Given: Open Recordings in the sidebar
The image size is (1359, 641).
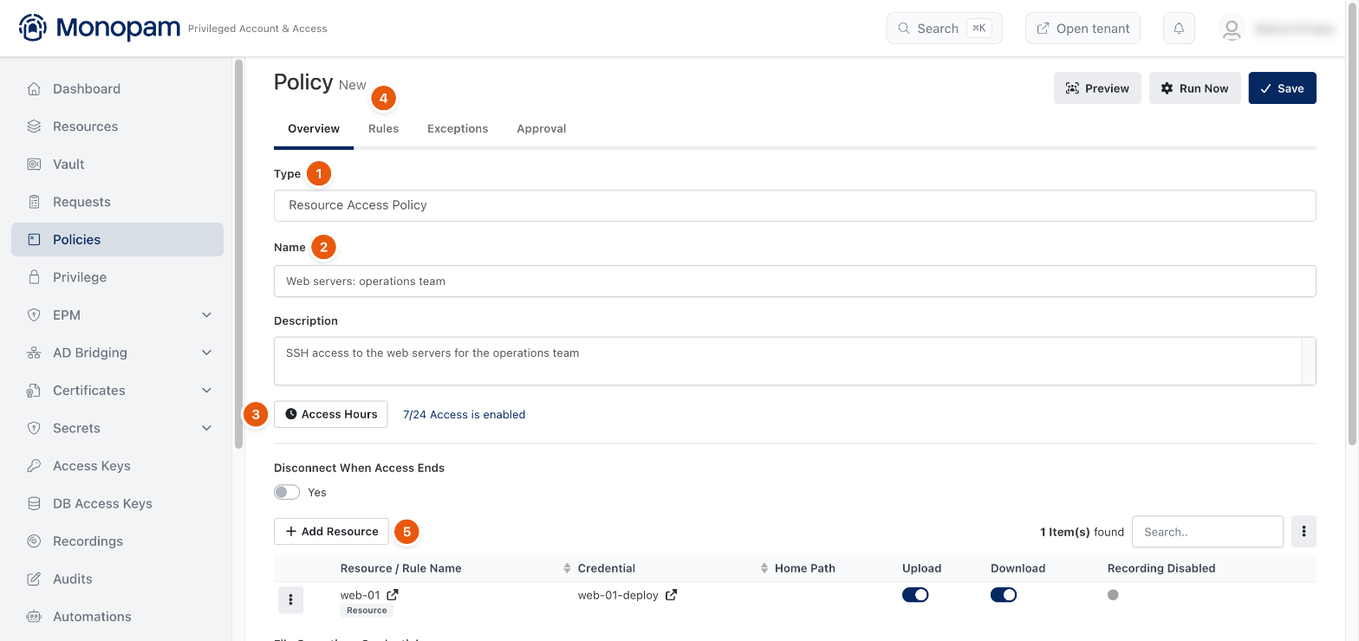Looking at the screenshot, I should pos(117,541).
